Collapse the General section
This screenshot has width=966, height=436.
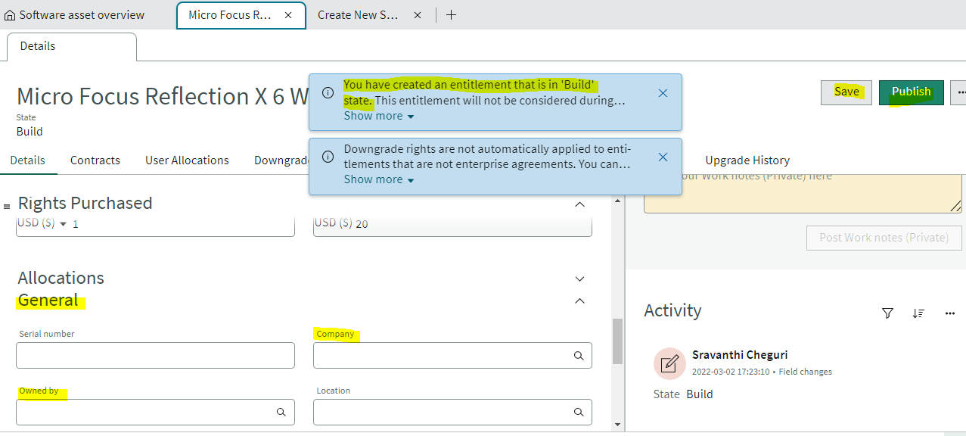tap(579, 301)
